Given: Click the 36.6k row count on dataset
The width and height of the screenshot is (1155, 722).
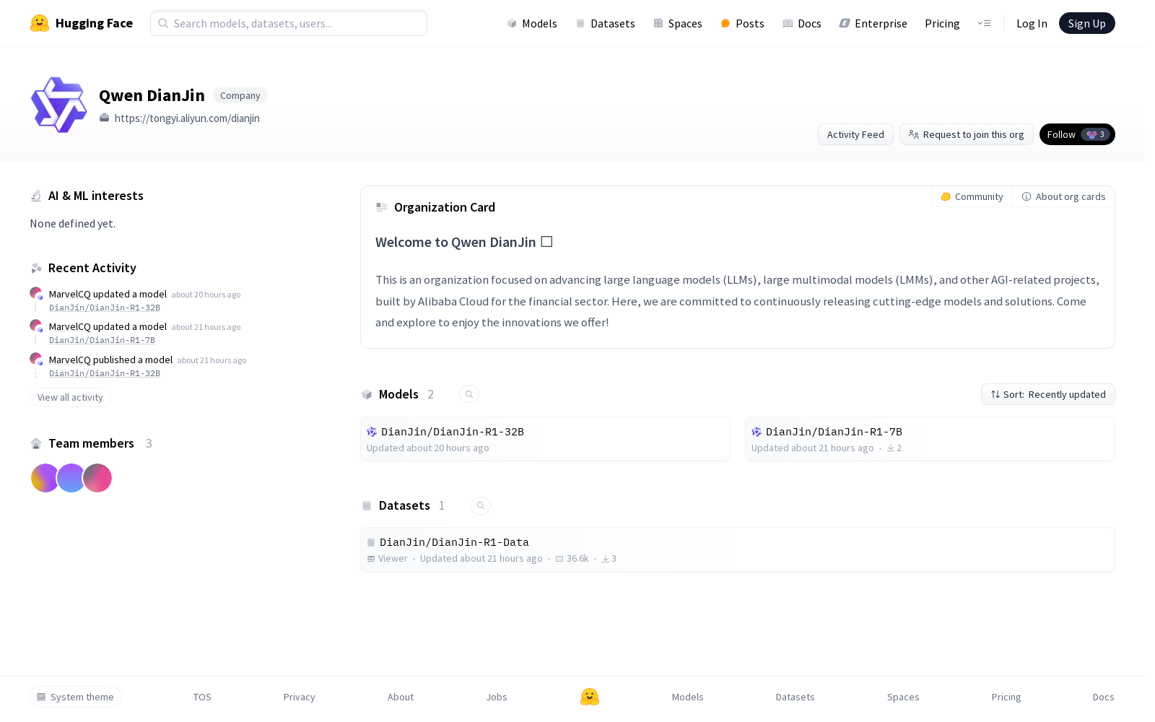Looking at the screenshot, I should click(x=577, y=559).
